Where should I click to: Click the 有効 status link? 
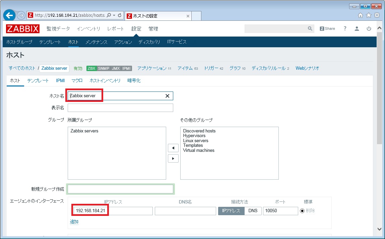tap(78, 68)
